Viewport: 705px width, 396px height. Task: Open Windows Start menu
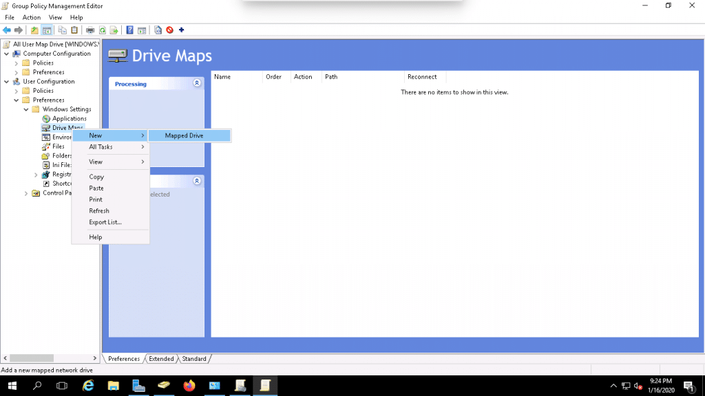tap(12, 386)
